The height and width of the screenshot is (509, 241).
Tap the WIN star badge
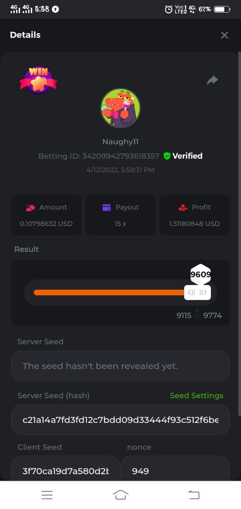tap(38, 80)
